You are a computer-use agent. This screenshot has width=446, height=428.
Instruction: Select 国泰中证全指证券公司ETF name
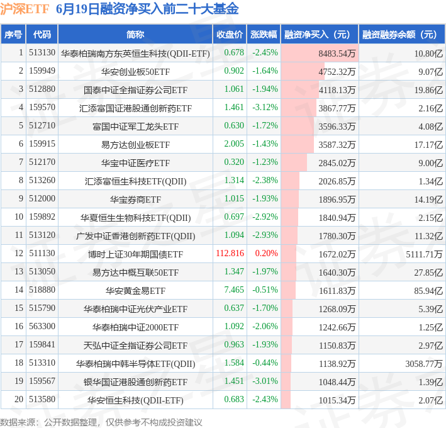(x=135, y=90)
